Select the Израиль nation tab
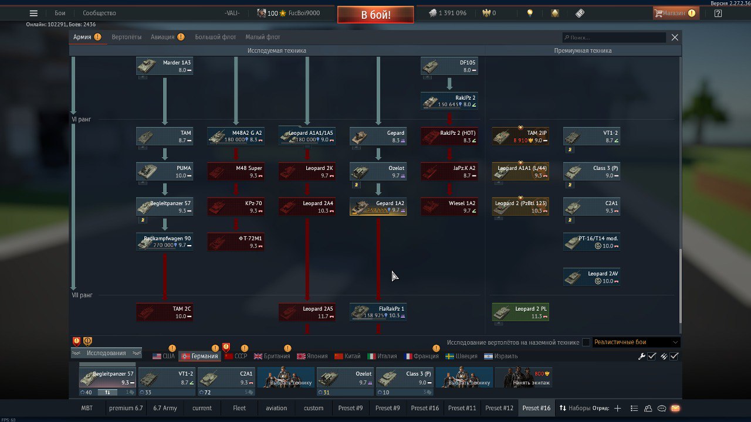The image size is (751, 422). pos(501,356)
